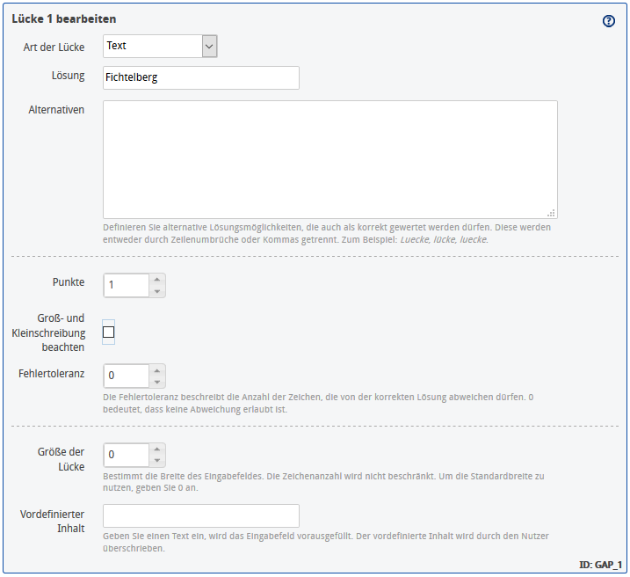Click the Größe der Lücke number field
630x577 pixels.
127,455
